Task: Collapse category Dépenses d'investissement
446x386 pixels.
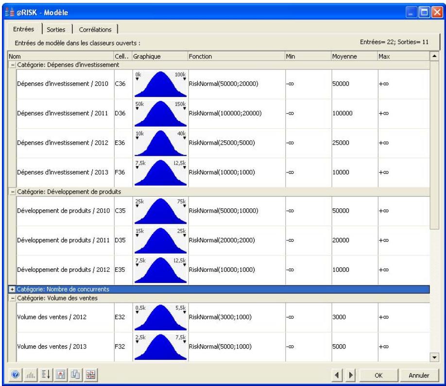Action: point(12,65)
